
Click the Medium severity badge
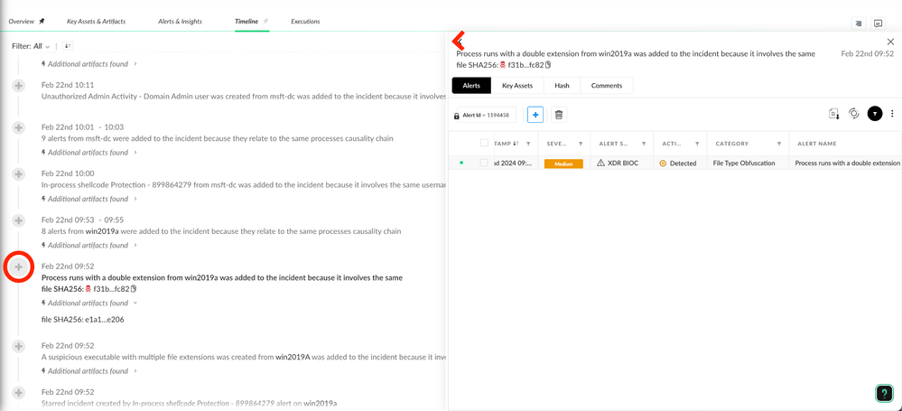(563, 163)
